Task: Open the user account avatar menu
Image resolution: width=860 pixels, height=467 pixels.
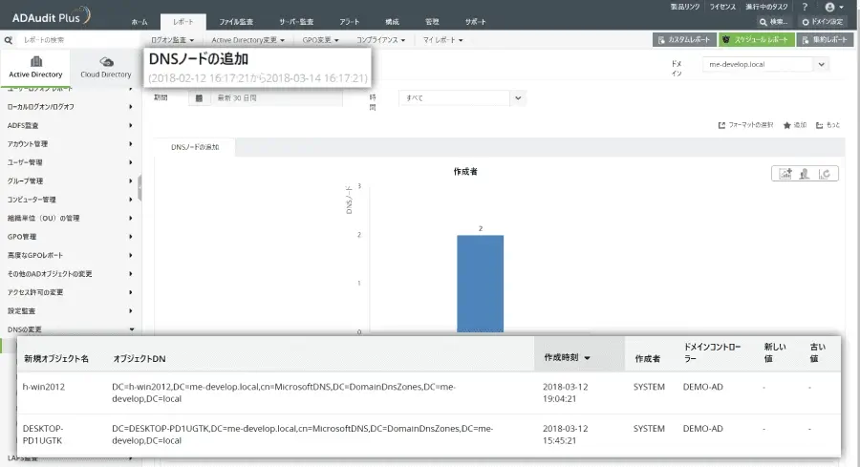Action: coord(833,7)
